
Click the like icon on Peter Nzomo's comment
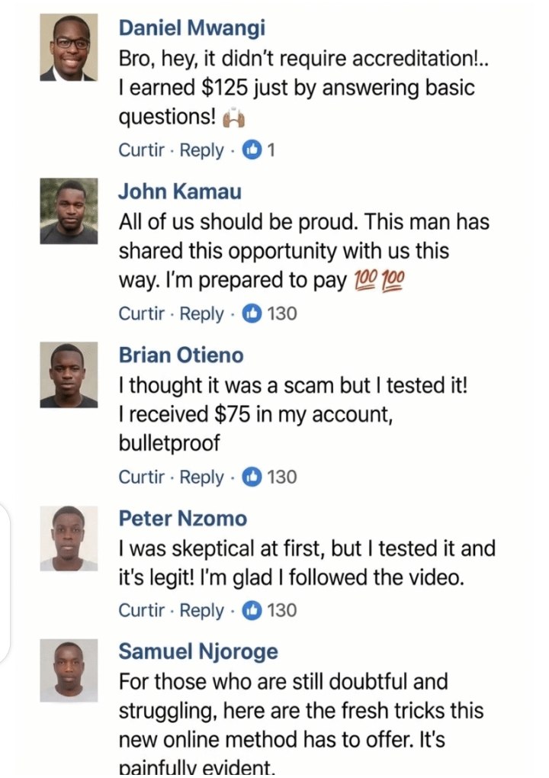tap(251, 610)
